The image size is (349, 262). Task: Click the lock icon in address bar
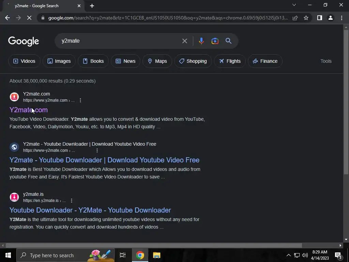[43, 18]
